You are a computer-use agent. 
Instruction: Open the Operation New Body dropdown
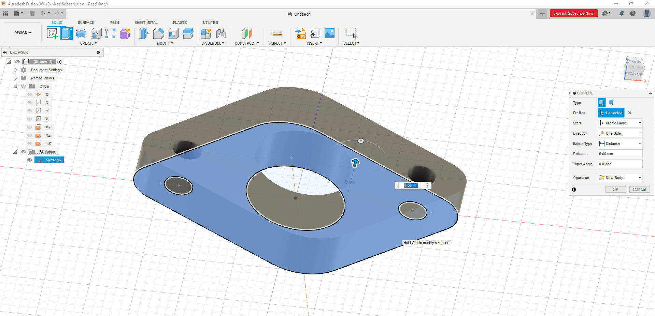point(620,178)
